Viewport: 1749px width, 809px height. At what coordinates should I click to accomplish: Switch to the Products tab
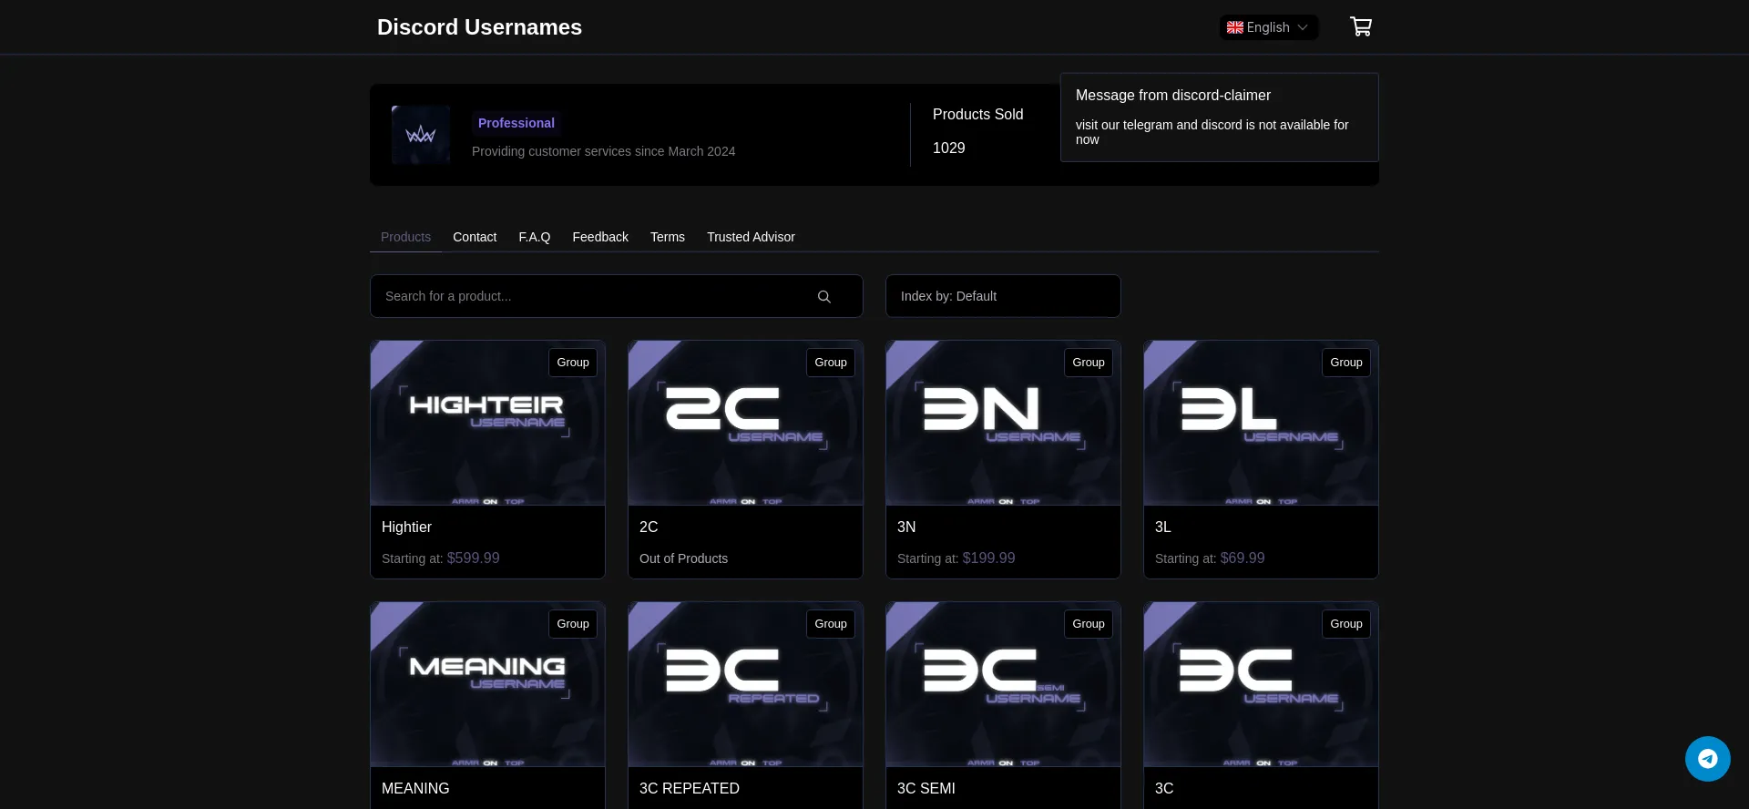pyautogui.click(x=405, y=237)
